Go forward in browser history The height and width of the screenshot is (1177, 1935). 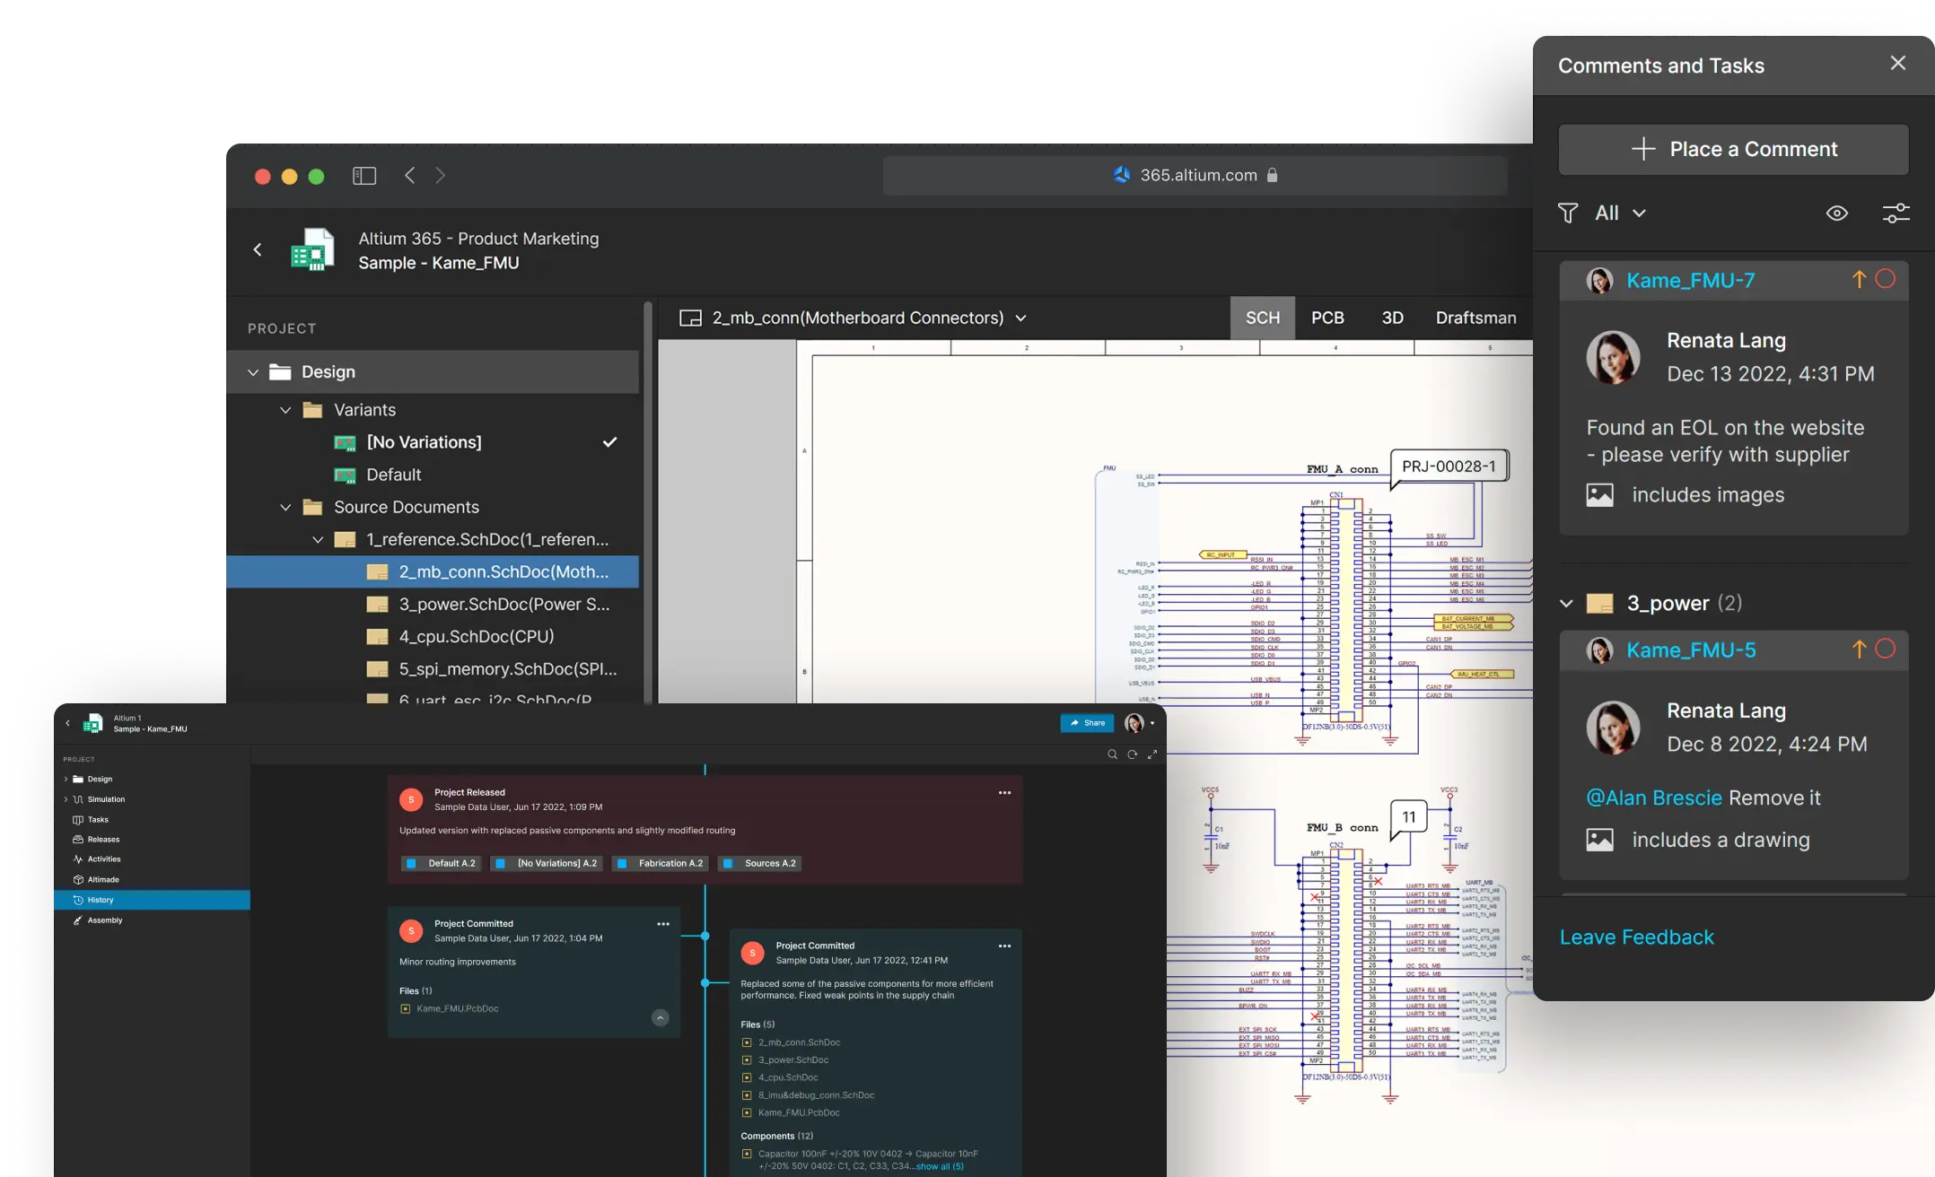[x=440, y=175]
